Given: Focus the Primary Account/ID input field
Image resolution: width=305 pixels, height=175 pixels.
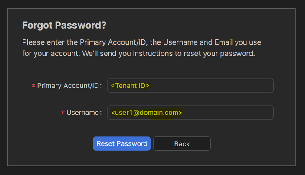Looking at the screenshot, I should [x=190, y=86].
